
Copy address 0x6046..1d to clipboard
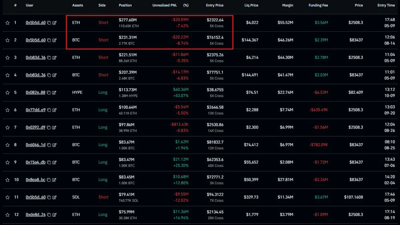click(x=49, y=145)
